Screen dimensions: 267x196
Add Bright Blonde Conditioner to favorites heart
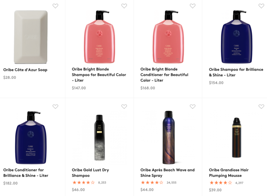pos(193,6)
